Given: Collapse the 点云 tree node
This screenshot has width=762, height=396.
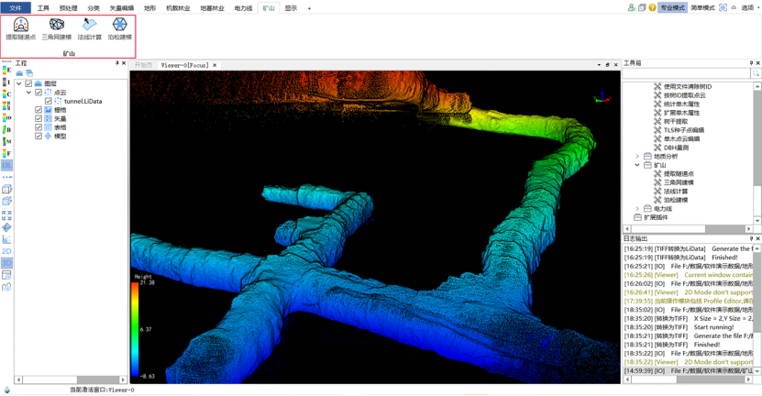Looking at the screenshot, I should click(28, 93).
